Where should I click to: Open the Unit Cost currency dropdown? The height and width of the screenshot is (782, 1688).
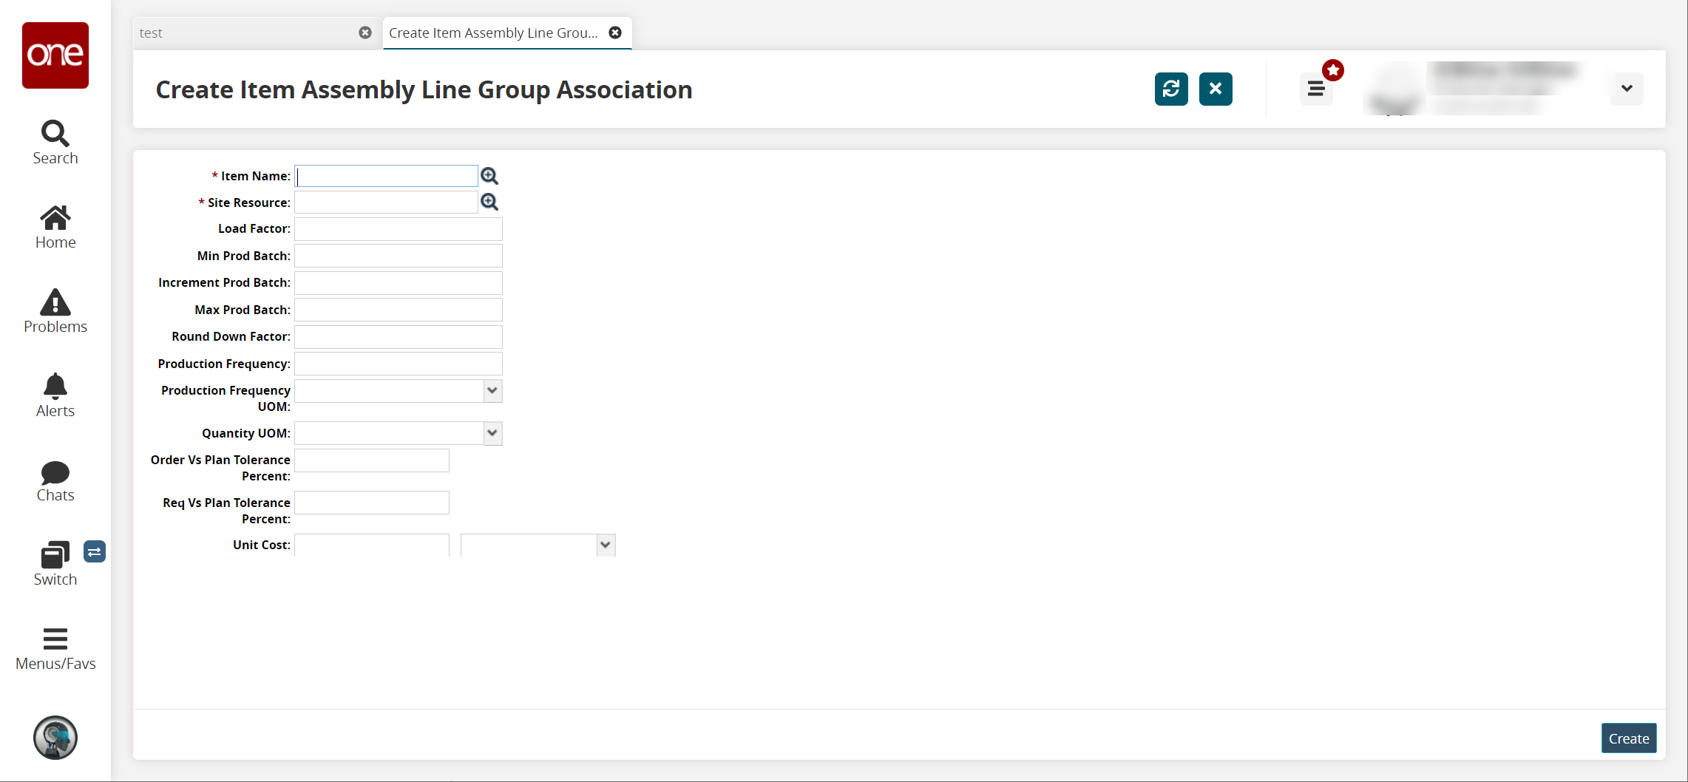click(606, 545)
